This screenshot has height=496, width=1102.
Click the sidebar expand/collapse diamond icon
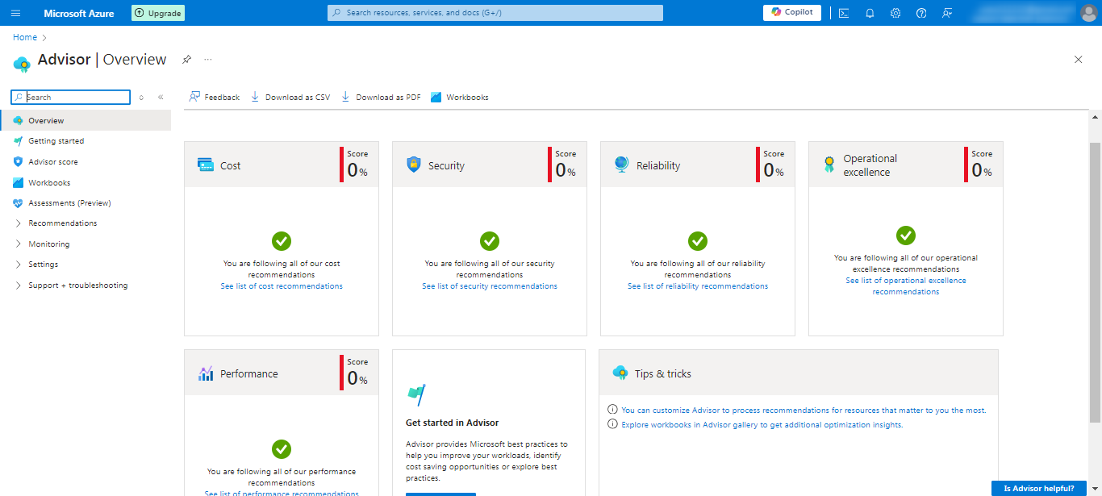tap(141, 97)
